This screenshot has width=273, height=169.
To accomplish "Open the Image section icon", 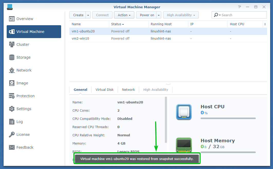I will click(12, 83).
